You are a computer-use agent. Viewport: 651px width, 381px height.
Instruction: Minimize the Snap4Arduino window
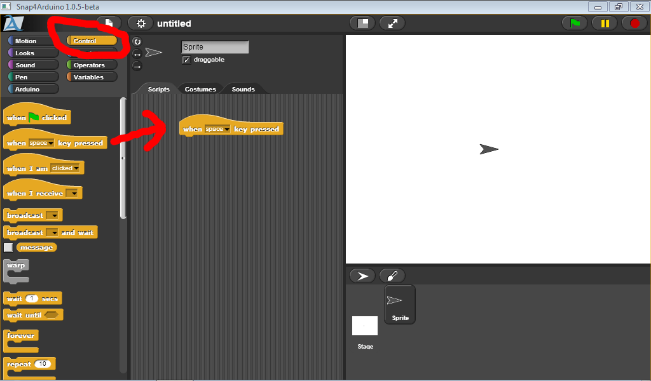(x=598, y=7)
